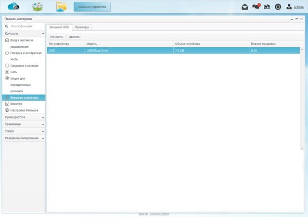Expand the Хранилище section
The image size is (308, 217).
click(24, 124)
